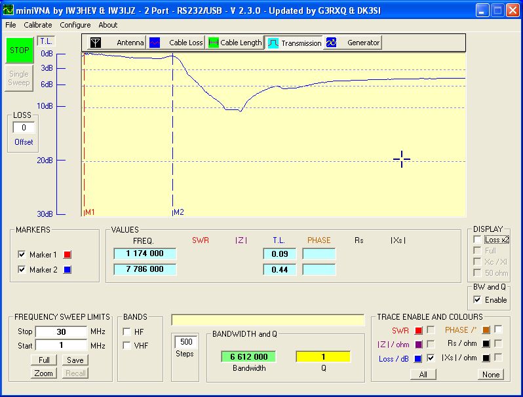Choose the Cable Length mode

tap(235, 43)
